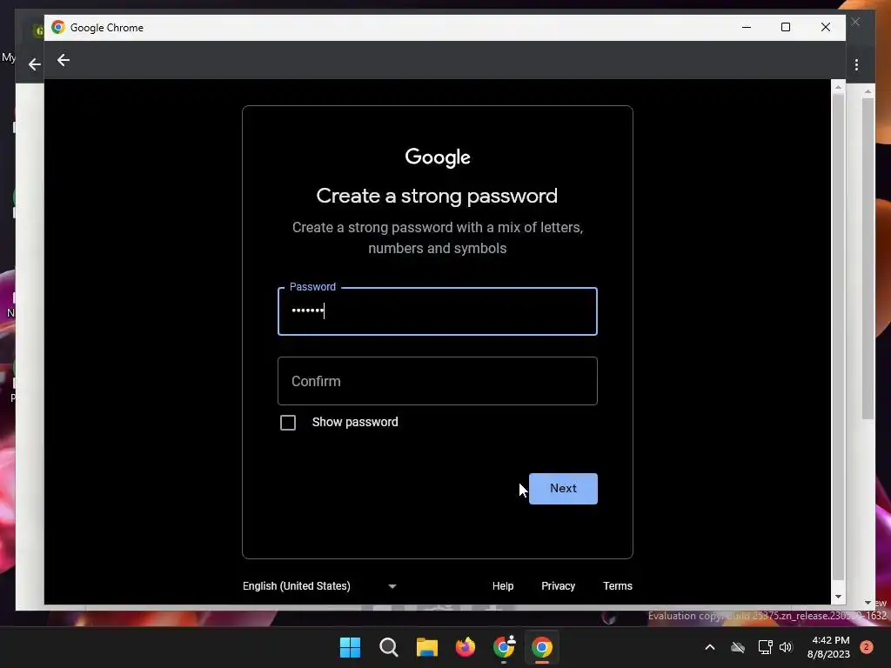Click the Confirm password field
Image resolution: width=891 pixels, height=668 pixels.
(437, 381)
